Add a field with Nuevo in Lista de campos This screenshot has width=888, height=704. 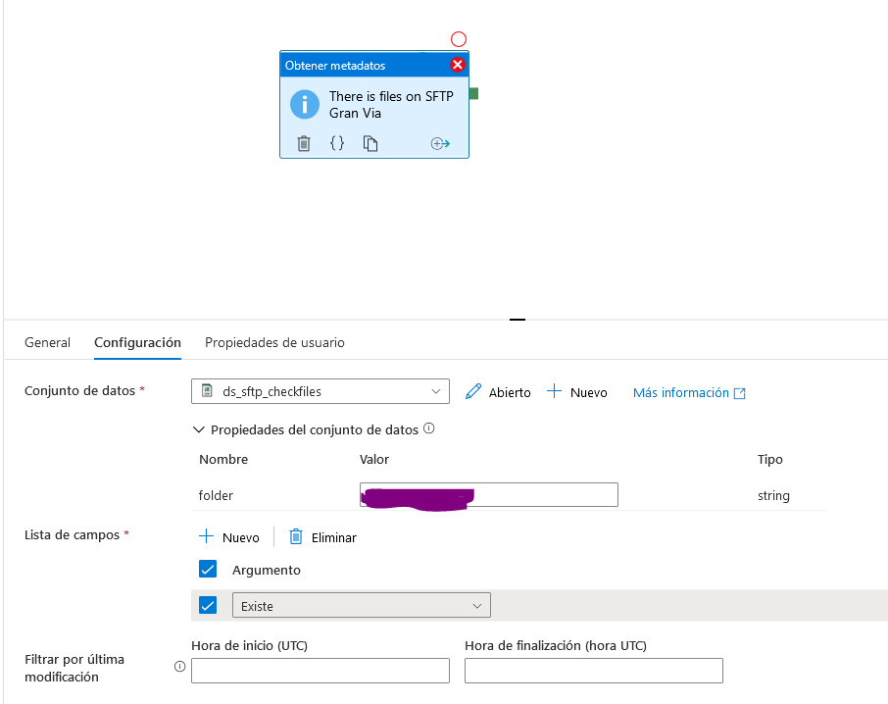click(x=229, y=536)
